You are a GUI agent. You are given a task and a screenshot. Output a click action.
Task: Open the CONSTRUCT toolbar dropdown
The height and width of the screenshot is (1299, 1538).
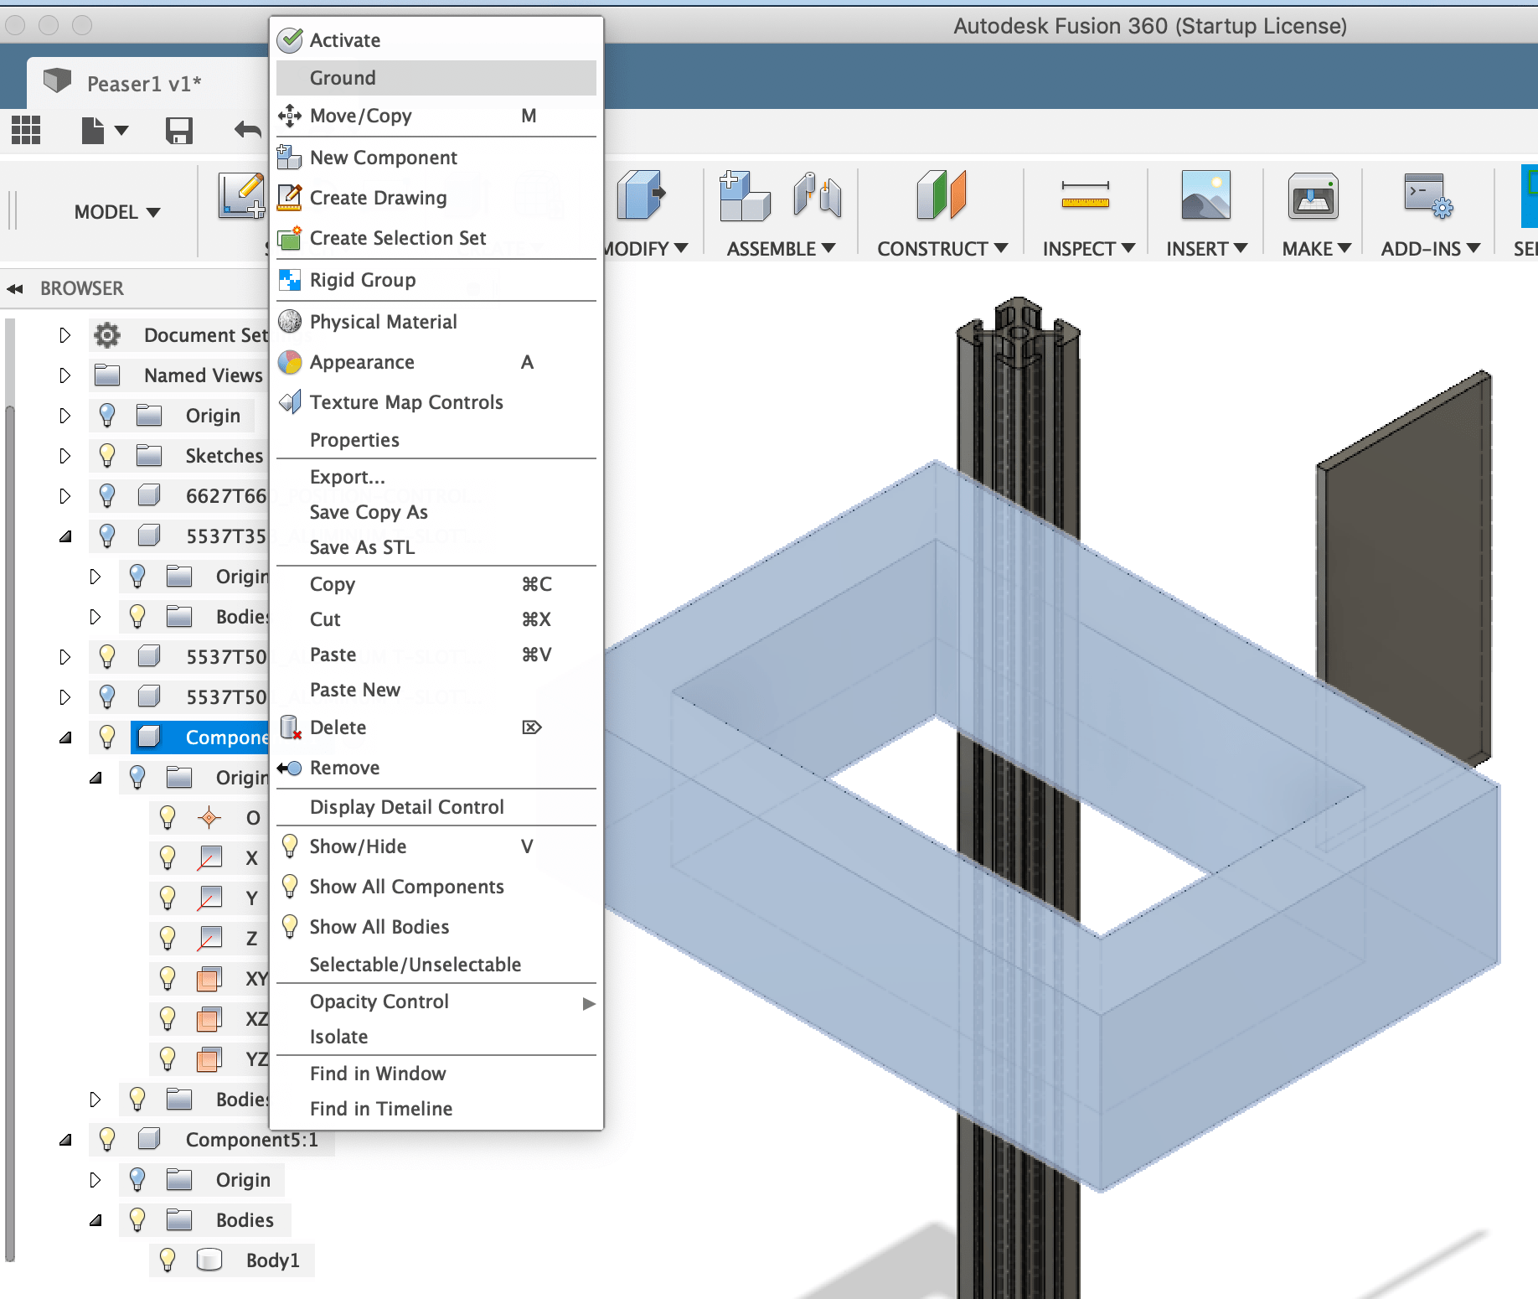[x=942, y=249]
